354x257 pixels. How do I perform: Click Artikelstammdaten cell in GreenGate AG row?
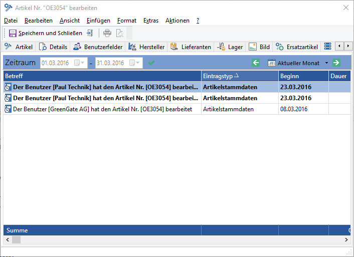click(240, 109)
